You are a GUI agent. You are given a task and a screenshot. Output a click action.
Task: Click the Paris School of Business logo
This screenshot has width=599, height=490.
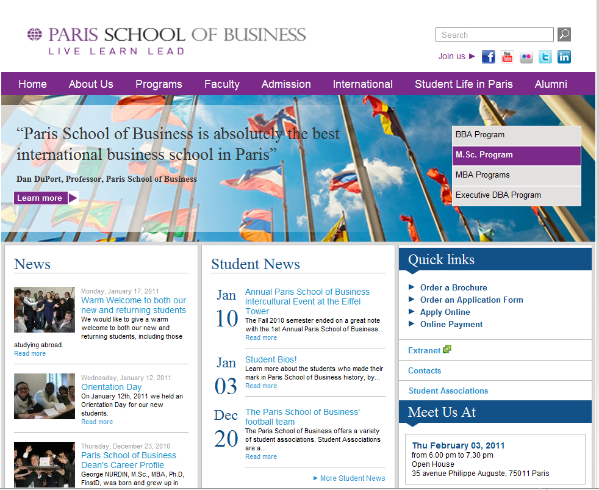167,40
